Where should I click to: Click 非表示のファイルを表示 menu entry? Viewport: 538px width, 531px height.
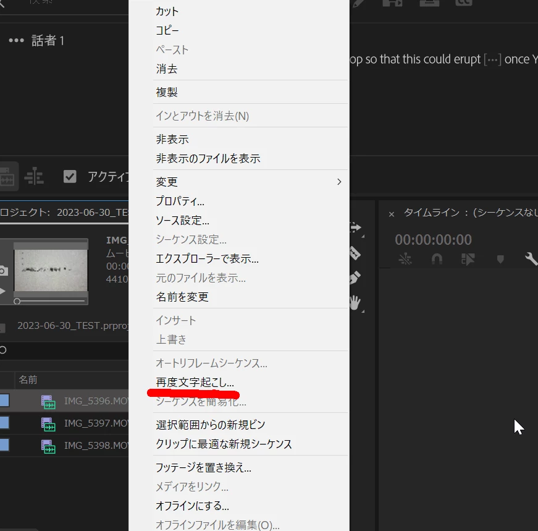click(208, 159)
